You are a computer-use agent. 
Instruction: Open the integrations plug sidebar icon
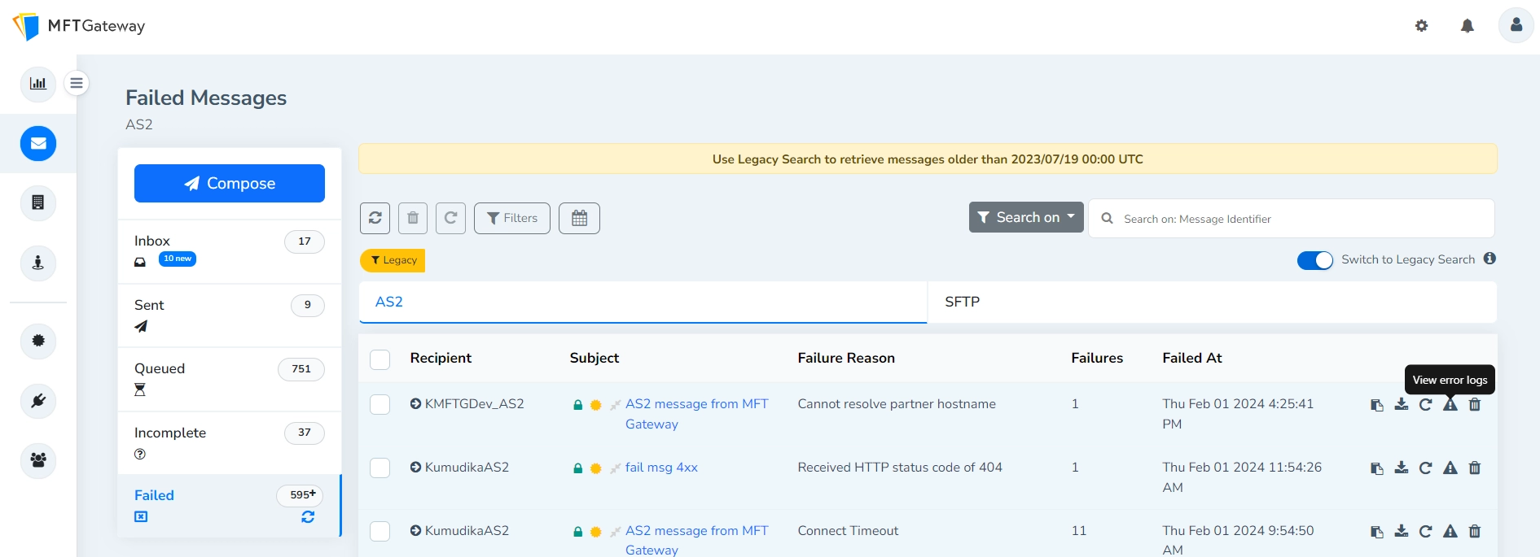[37, 401]
